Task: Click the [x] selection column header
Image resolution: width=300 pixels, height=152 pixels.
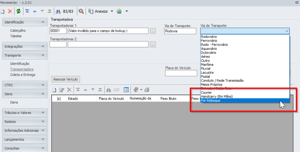Action: 59,99
